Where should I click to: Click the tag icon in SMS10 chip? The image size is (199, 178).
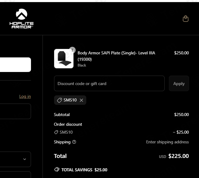click(x=59, y=100)
